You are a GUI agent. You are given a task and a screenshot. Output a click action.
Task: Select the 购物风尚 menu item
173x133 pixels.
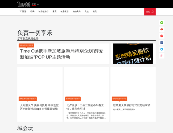pyautogui.click(x=76, y=12)
